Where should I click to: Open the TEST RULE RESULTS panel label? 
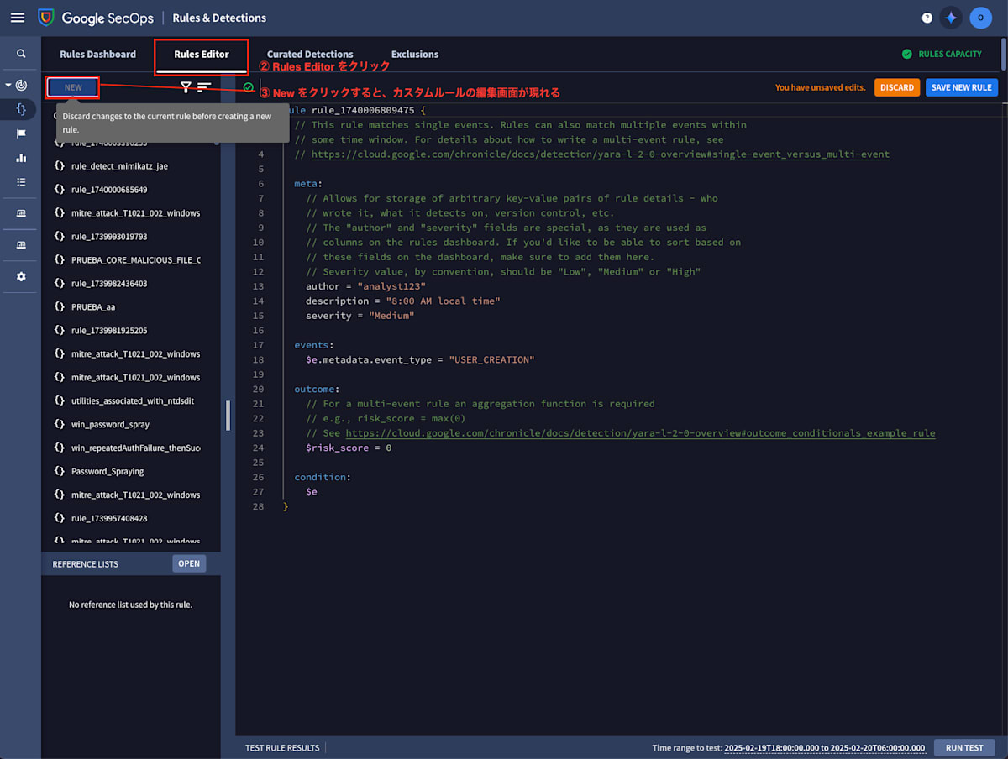coord(282,747)
